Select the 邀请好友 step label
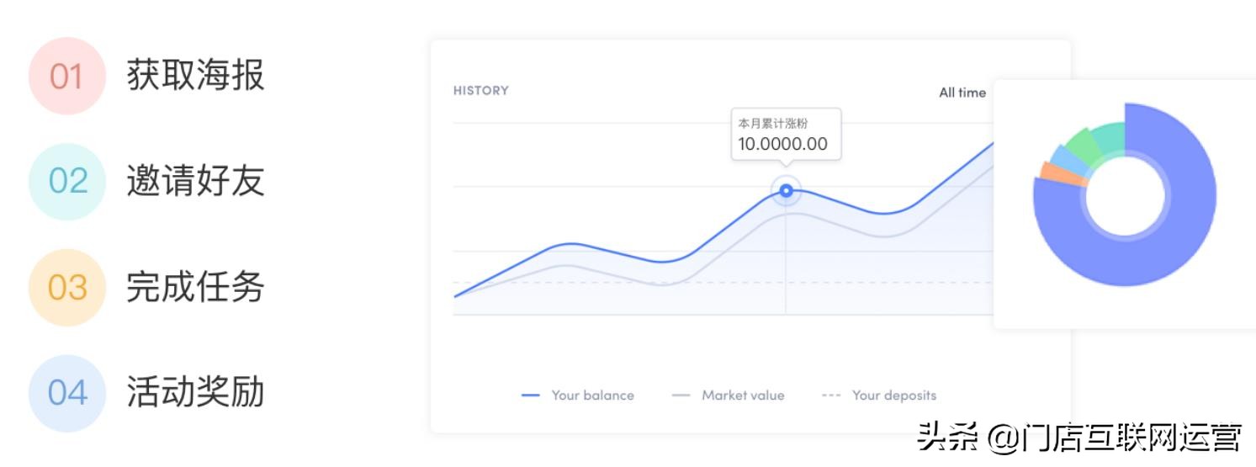 click(x=195, y=181)
